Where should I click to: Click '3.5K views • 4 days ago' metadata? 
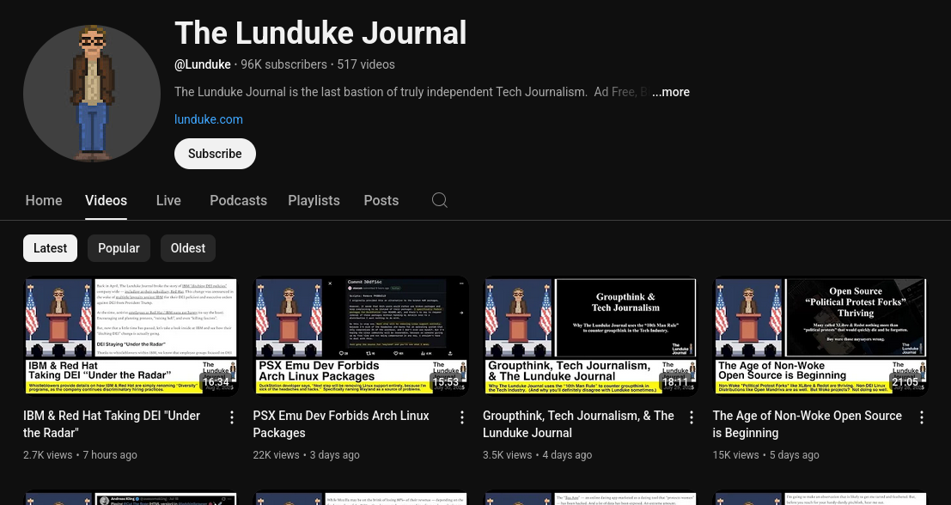[538, 455]
